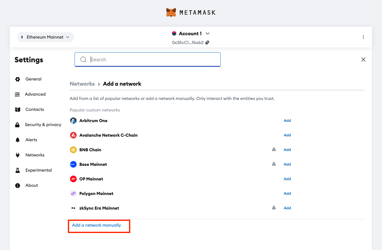Click Add a network manually link
This screenshot has width=382, height=250.
(x=96, y=225)
